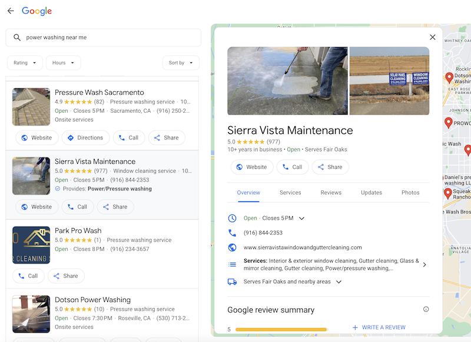Click Call button in Sierra Vista list card
Viewport: 471px width, 342px height.
point(78,207)
